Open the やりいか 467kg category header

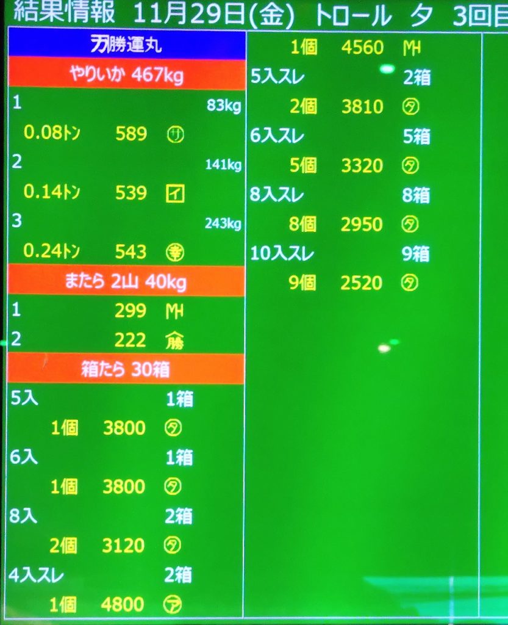[x=126, y=76]
